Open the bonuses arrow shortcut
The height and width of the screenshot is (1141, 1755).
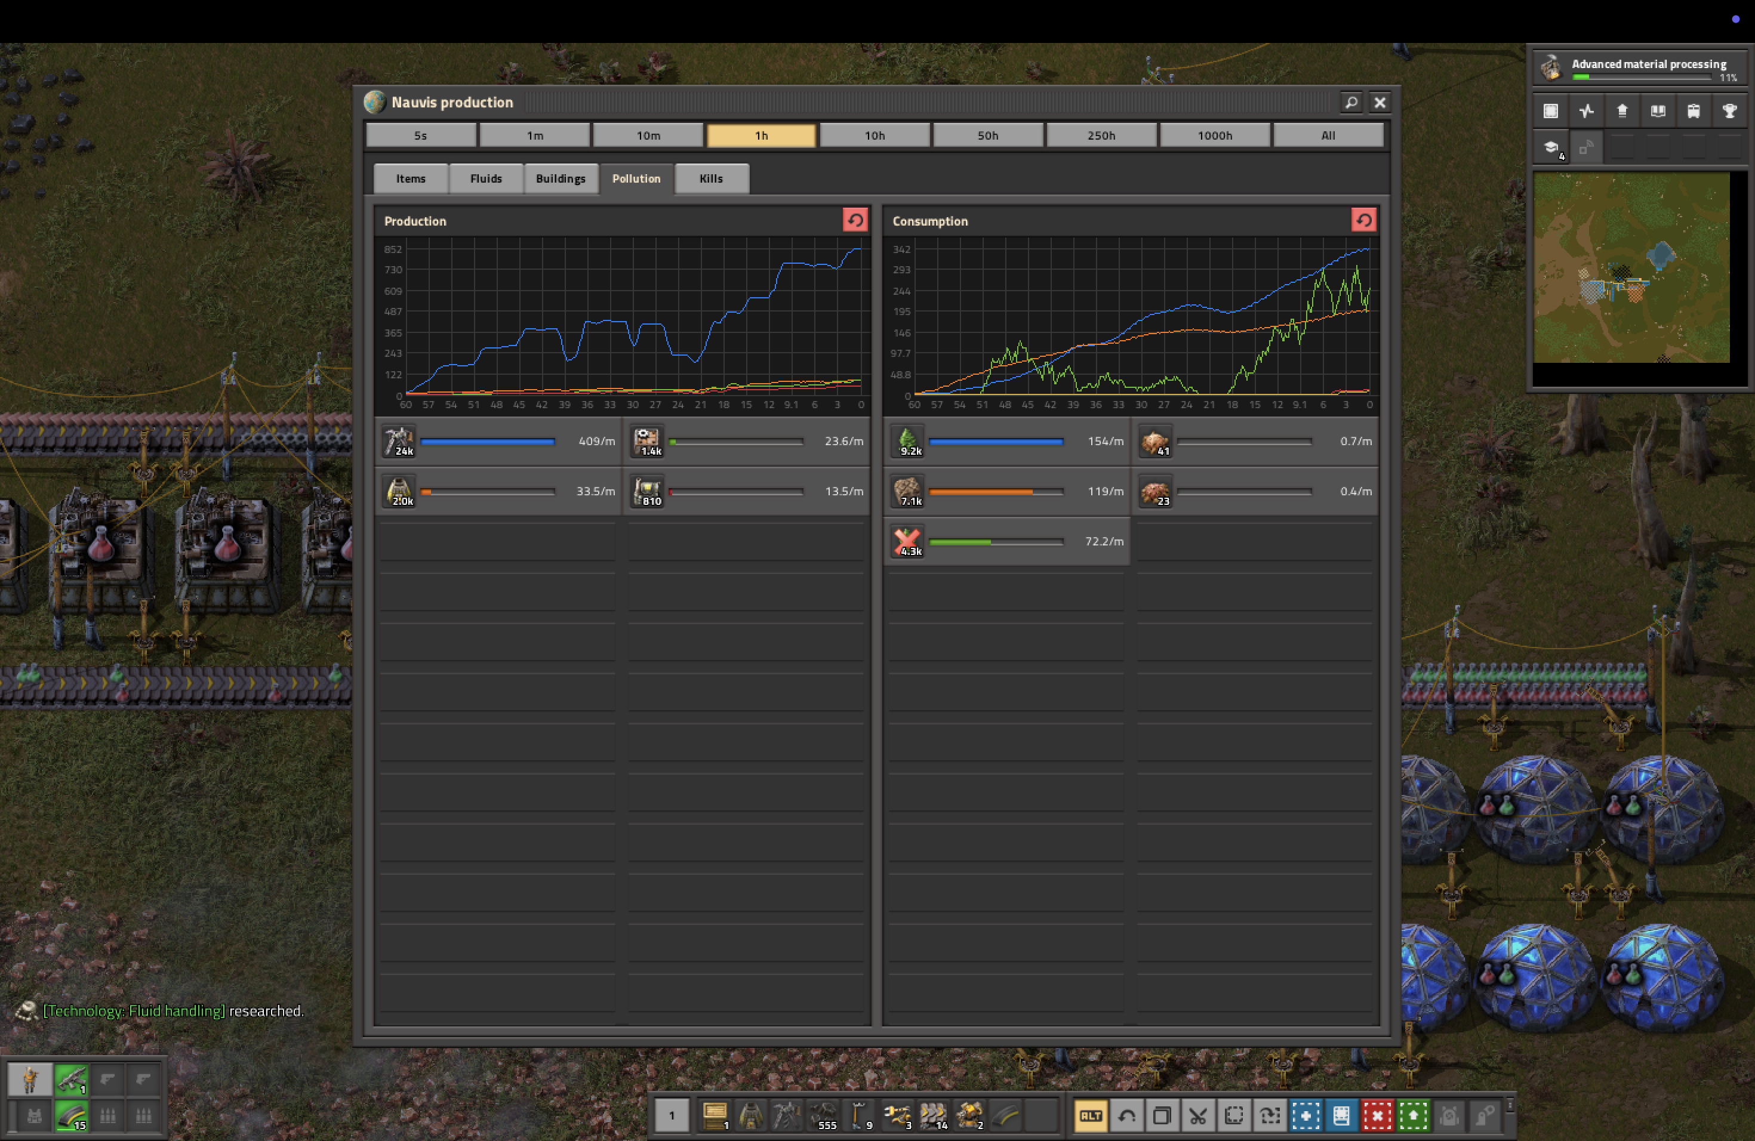pyautogui.click(x=1621, y=112)
